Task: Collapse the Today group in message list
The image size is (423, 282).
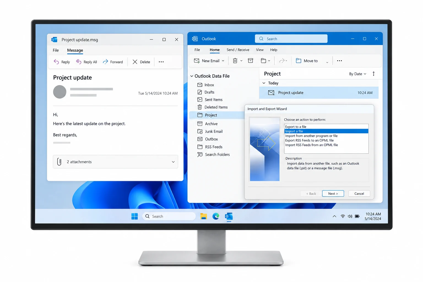Action: [264, 83]
